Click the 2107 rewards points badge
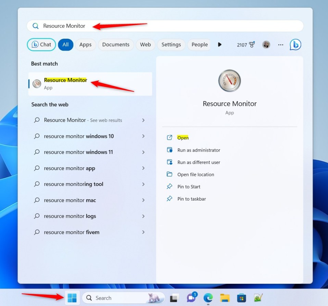Viewport: 328px width, 306px height. [x=246, y=45]
